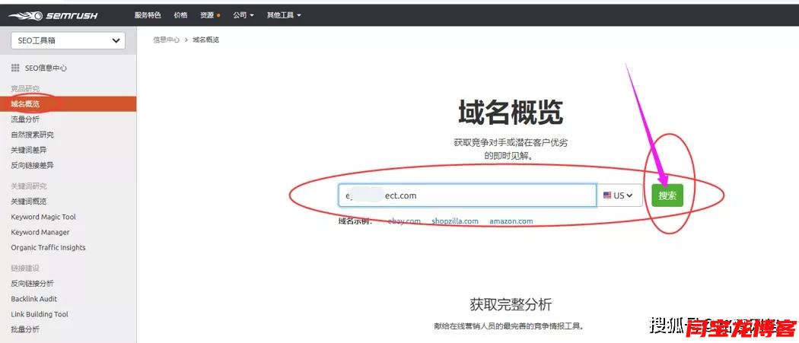This screenshot has width=799, height=343.
Task: Expand the 公司 menu
Action: pyautogui.click(x=244, y=15)
